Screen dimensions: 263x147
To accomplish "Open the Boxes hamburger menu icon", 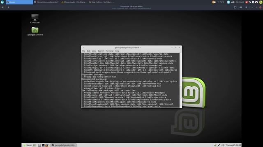I will click(3, 7).
